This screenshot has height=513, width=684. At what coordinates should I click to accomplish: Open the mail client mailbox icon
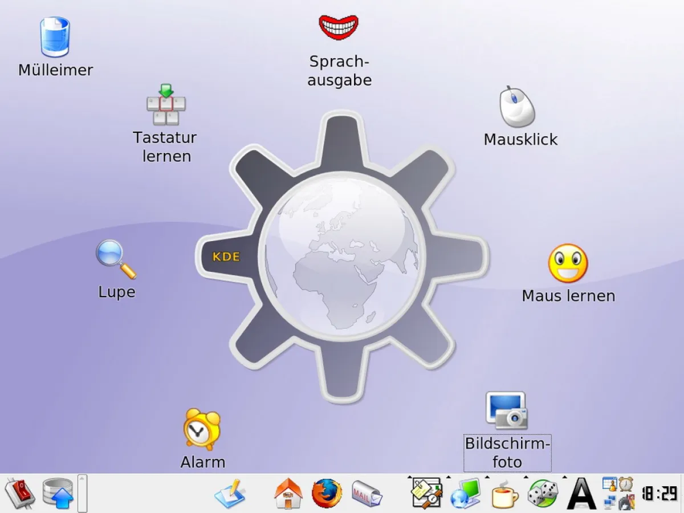click(367, 494)
